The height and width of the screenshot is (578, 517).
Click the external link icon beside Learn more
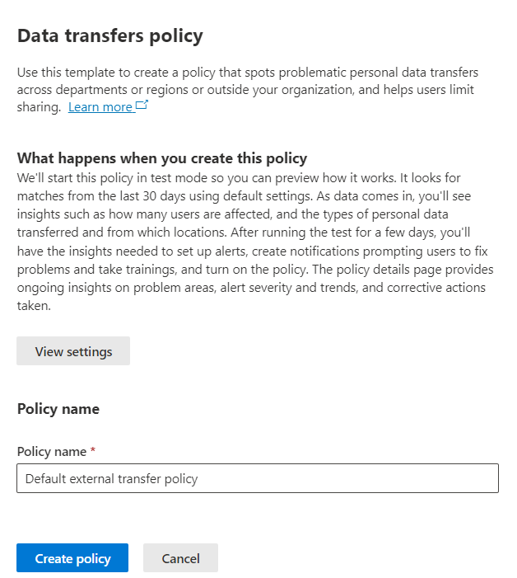coord(142,106)
